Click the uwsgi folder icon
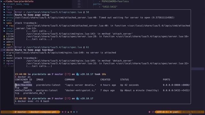 pyautogui.click(x=4, y=28)
